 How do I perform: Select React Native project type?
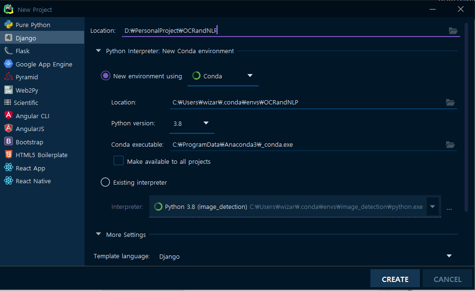pos(42,181)
